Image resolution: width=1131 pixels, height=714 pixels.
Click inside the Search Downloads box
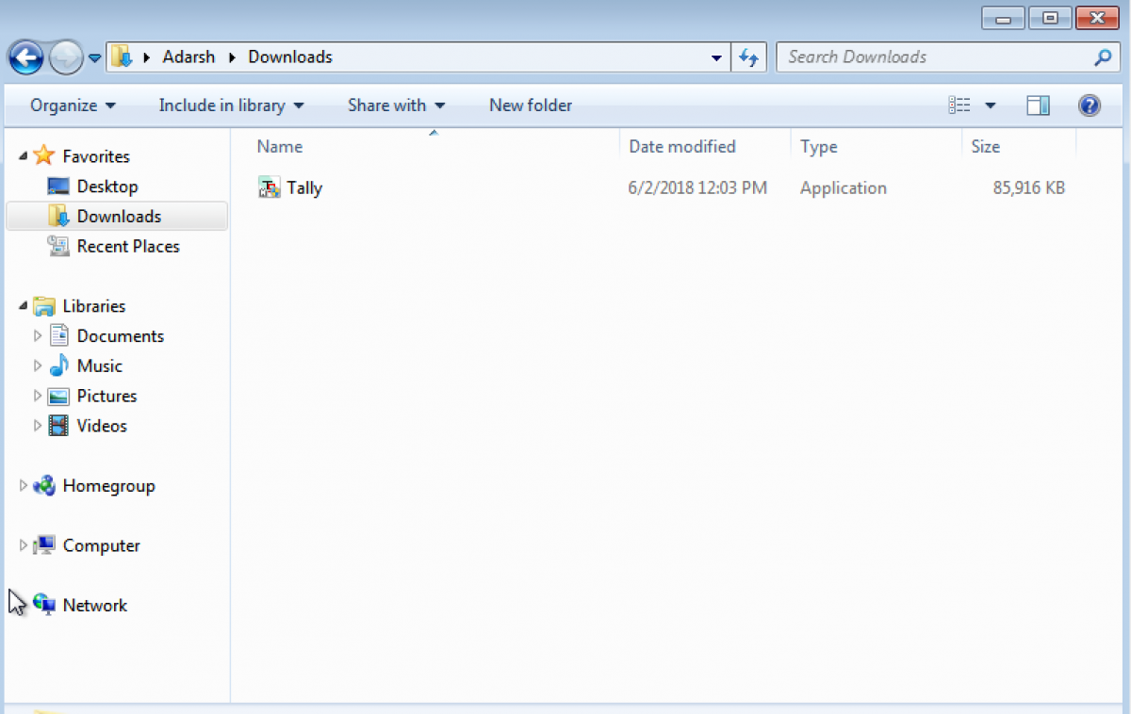point(942,57)
